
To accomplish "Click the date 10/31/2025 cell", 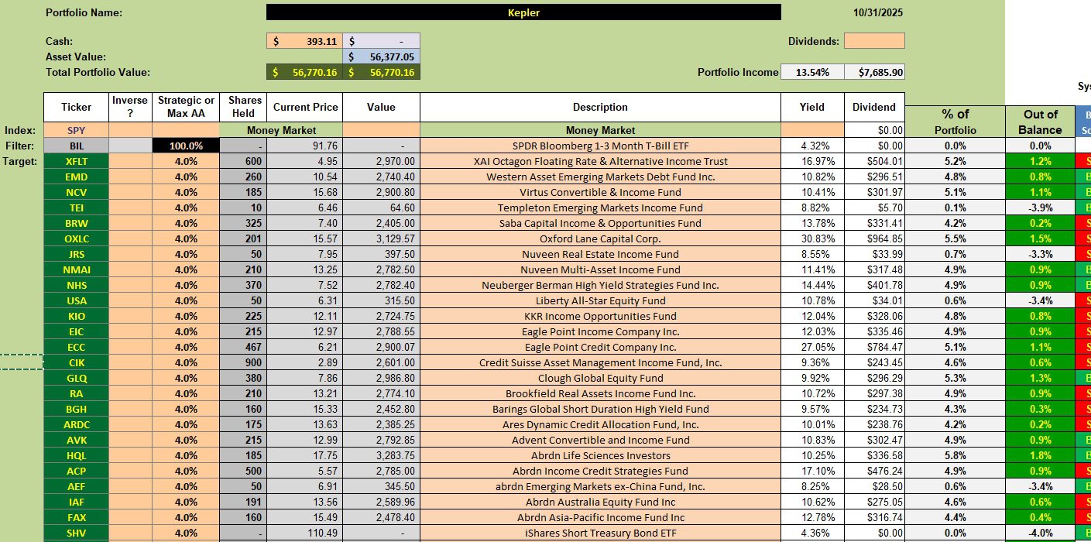I will 877,12.
